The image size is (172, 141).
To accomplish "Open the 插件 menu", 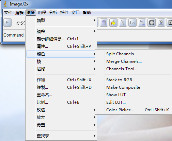I will pos(64,13).
